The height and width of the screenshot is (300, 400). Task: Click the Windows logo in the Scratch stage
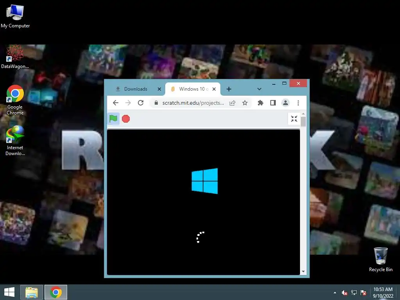(205, 181)
